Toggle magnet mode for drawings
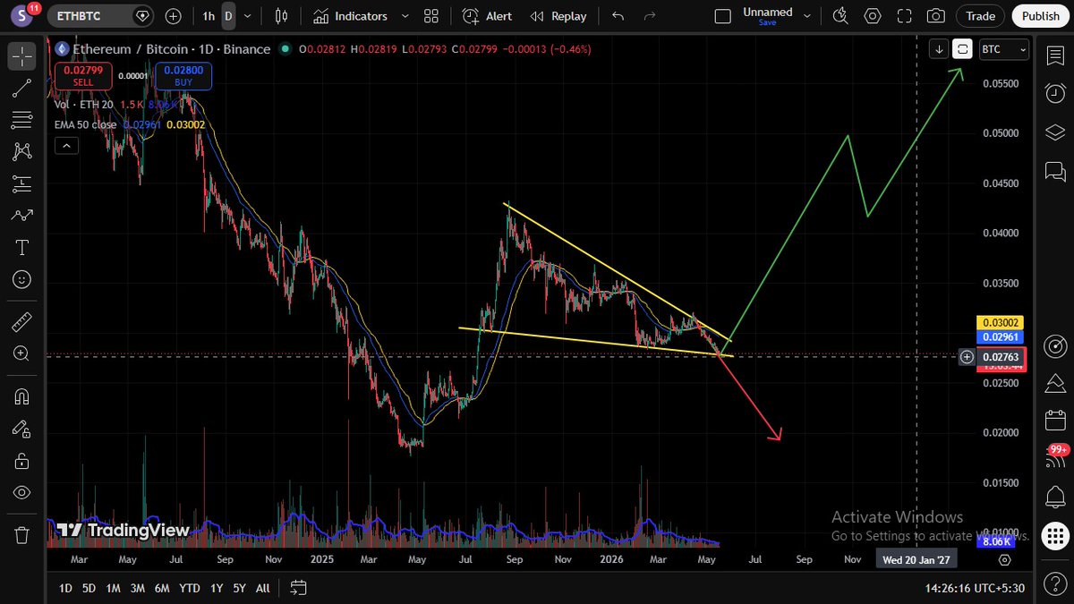The height and width of the screenshot is (604, 1074). 22,396
